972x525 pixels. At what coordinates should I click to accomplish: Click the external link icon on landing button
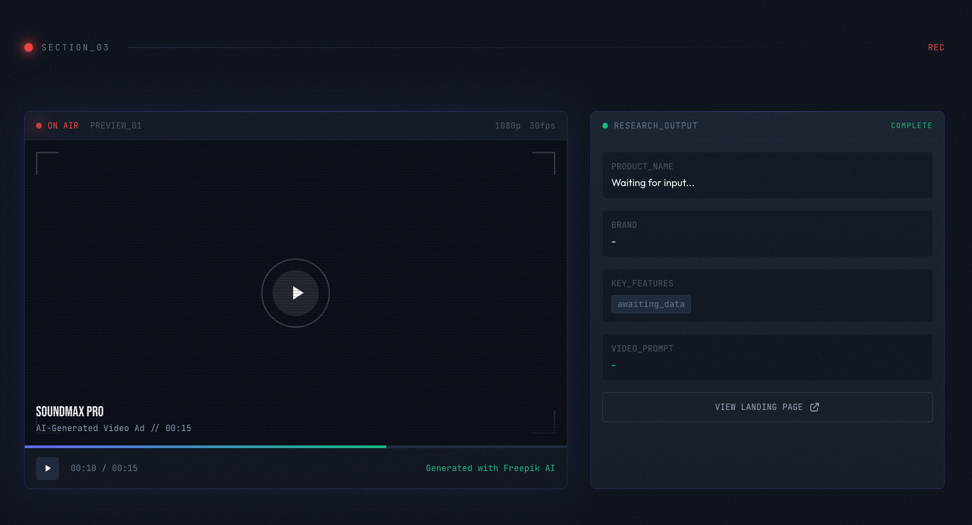(x=814, y=407)
